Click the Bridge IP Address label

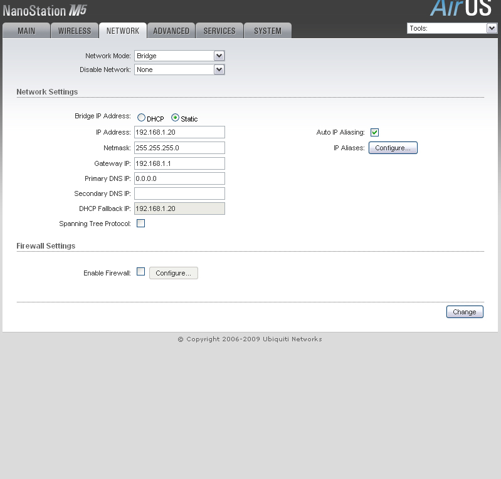(103, 116)
